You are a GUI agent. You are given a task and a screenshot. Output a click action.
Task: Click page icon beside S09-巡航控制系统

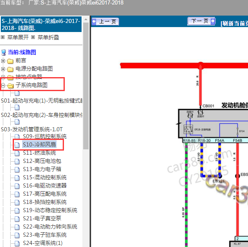(x=17, y=137)
